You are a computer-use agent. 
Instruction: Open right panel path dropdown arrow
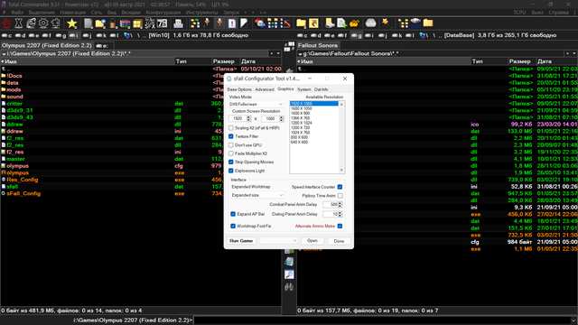574,54
